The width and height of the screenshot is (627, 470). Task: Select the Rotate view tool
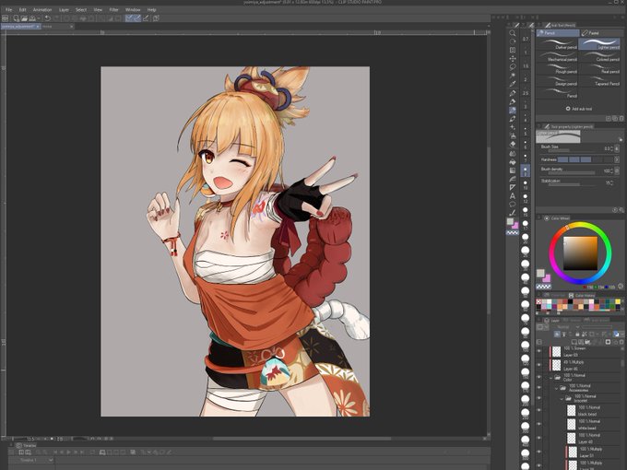tap(513, 41)
